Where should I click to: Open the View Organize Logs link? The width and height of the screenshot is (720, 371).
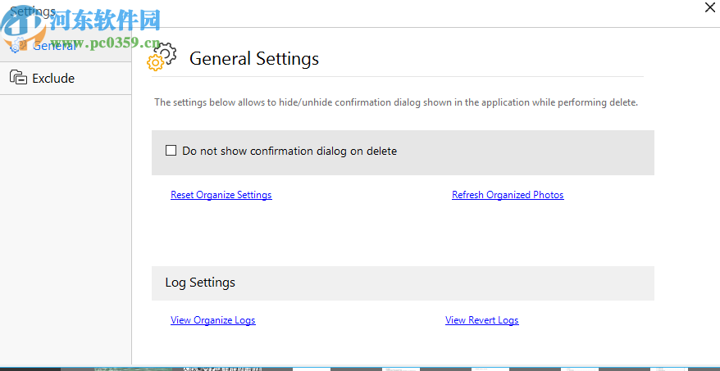[x=212, y=320]
